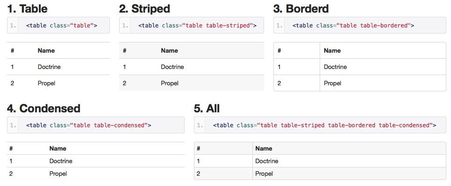Select the Doctrine row in the All table

click(320, 161)
